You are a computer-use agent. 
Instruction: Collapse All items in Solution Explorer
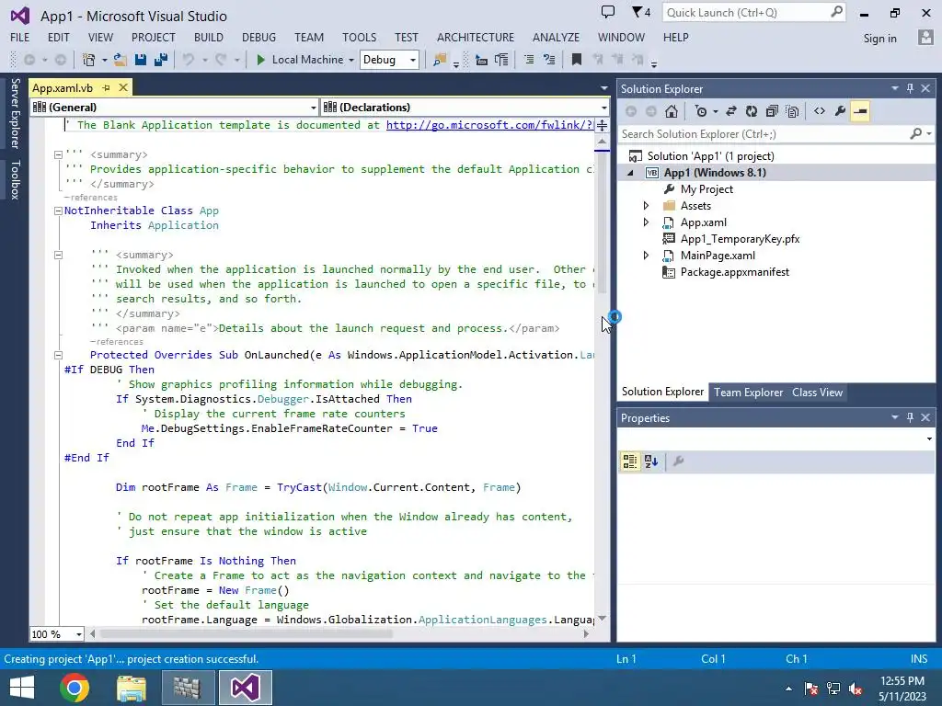click(772, 111)
